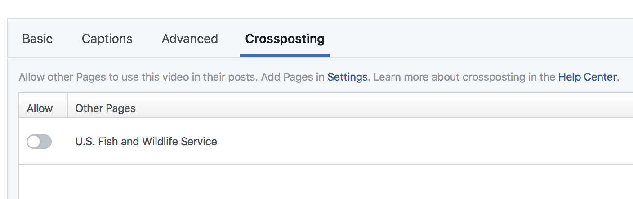
Task: Go to the Advanced tab
Action: (190, 39)
